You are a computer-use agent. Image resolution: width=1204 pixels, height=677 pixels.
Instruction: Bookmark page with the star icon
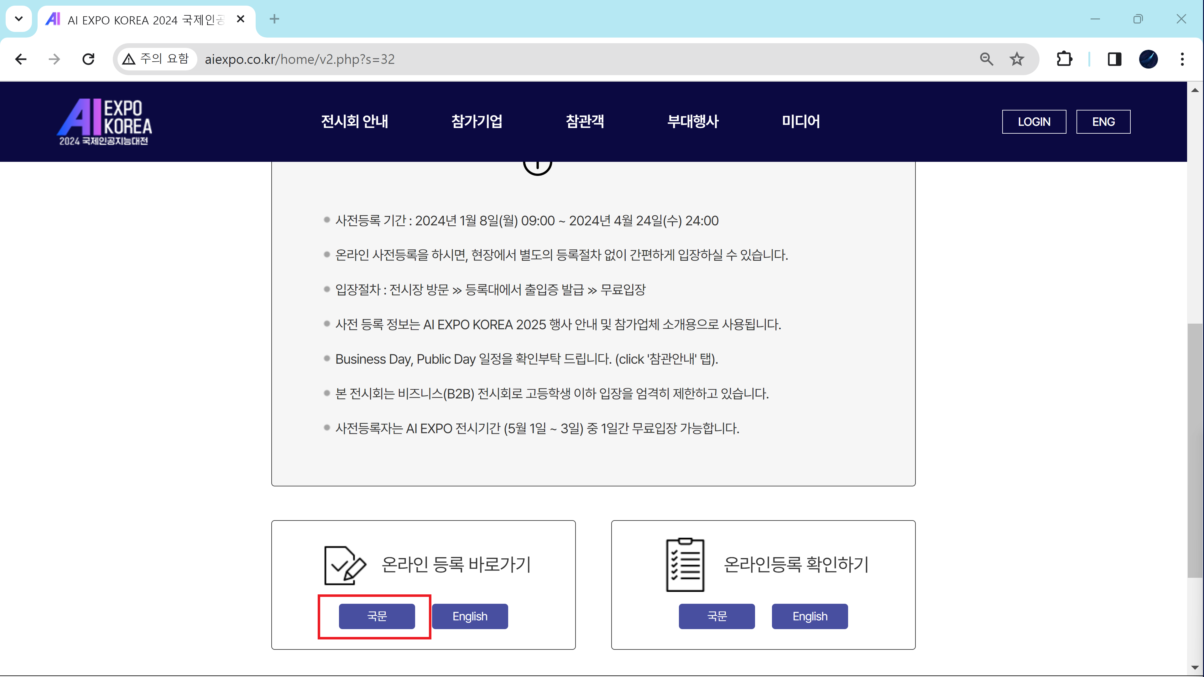(1017, 59)
